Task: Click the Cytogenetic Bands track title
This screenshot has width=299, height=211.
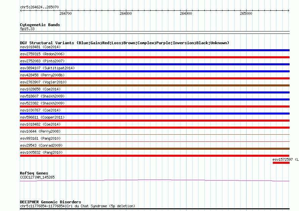Action: tap(40, 25)
